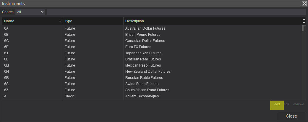Click the Type column header
Screen dimensions: 308x122
coord(93,21)
